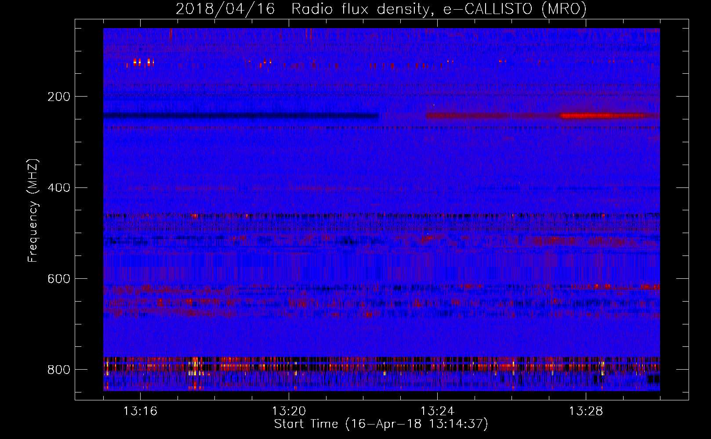Click the 13:20 time tick label
711x439 pixels.
289,411
